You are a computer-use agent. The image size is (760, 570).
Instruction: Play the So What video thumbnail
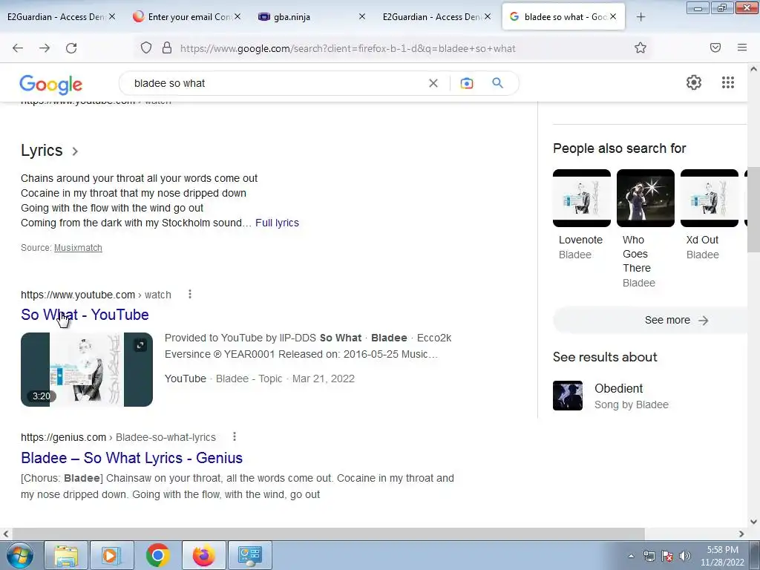tap(87, 370)
